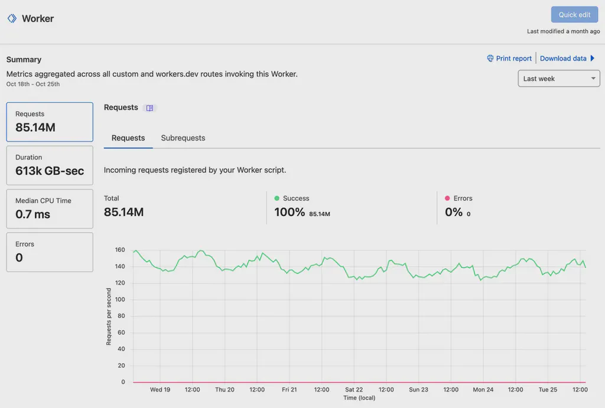Open the documentation book icon beside Requests

(x=149, y=107)
